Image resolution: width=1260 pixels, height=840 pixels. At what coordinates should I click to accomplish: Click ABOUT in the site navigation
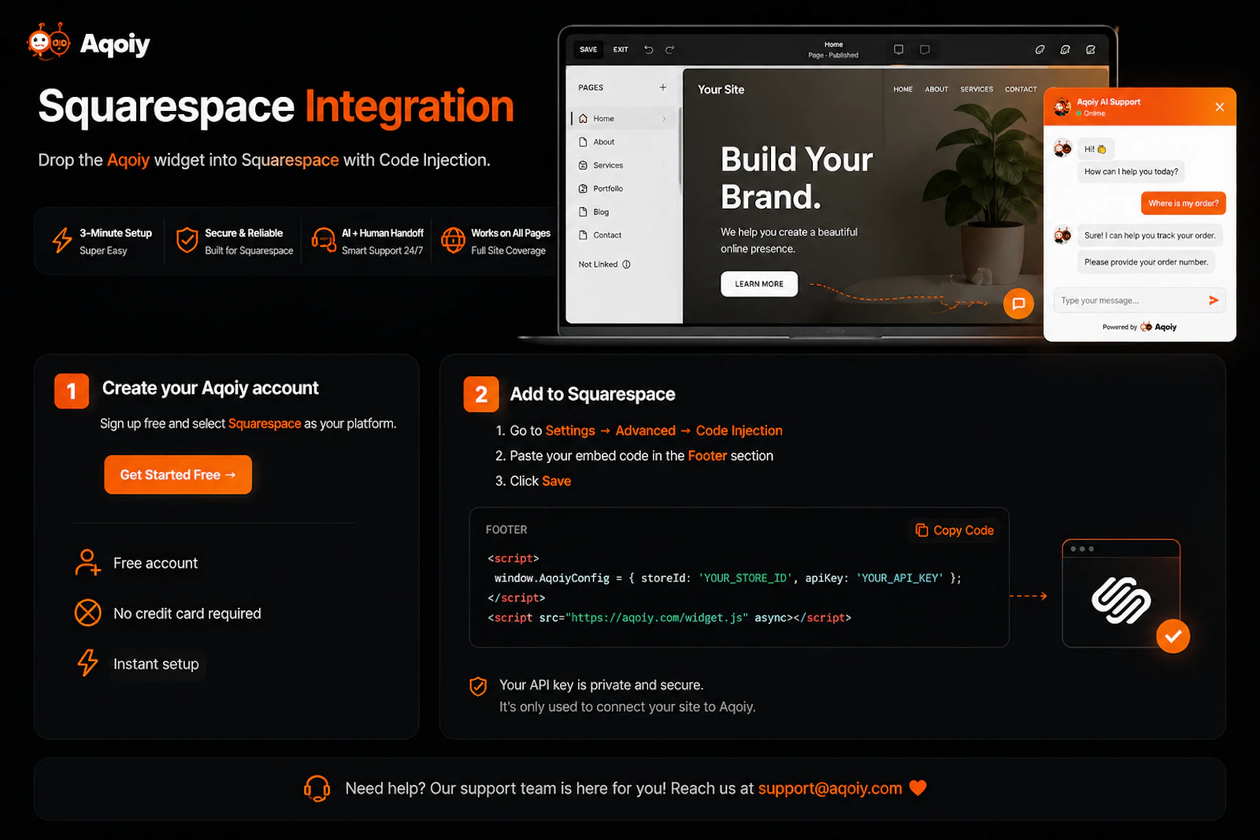pyautogui.click(x=936, y=90)
